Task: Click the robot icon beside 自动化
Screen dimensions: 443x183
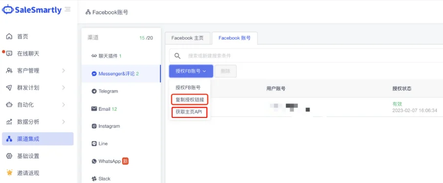Action: (9, 105)
